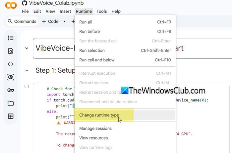
Task: Open the Variables inspector eye icon
Action: (x=11, y=77)
